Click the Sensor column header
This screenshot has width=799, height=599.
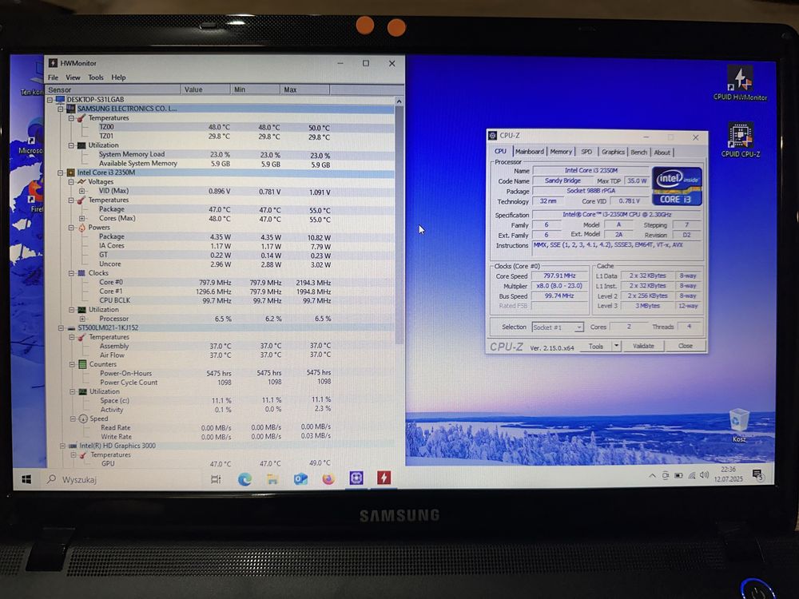click(x=113, y=89)
